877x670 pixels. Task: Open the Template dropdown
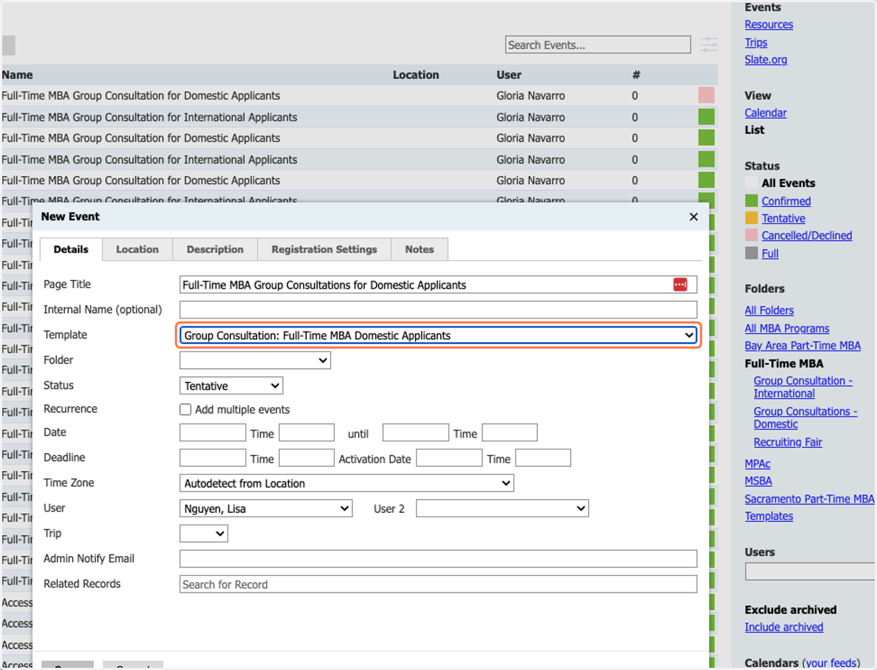click(438, 335)
